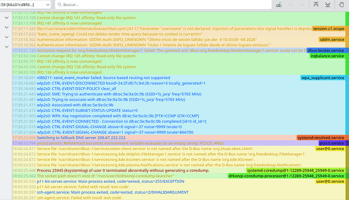This screenshot has height=200, width=349.
Task: Toggle case-sensitive search (ab icon)
Action: (x=279, y=5)
